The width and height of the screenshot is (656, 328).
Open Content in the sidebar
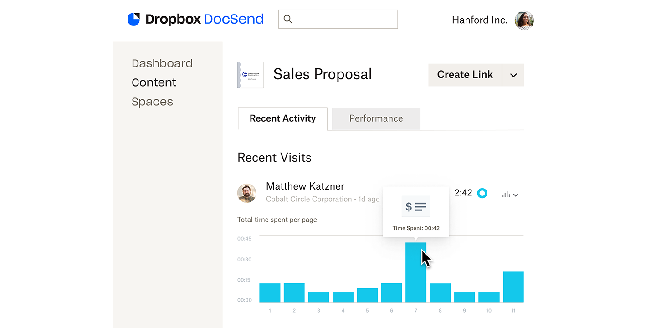coord(154,82)
